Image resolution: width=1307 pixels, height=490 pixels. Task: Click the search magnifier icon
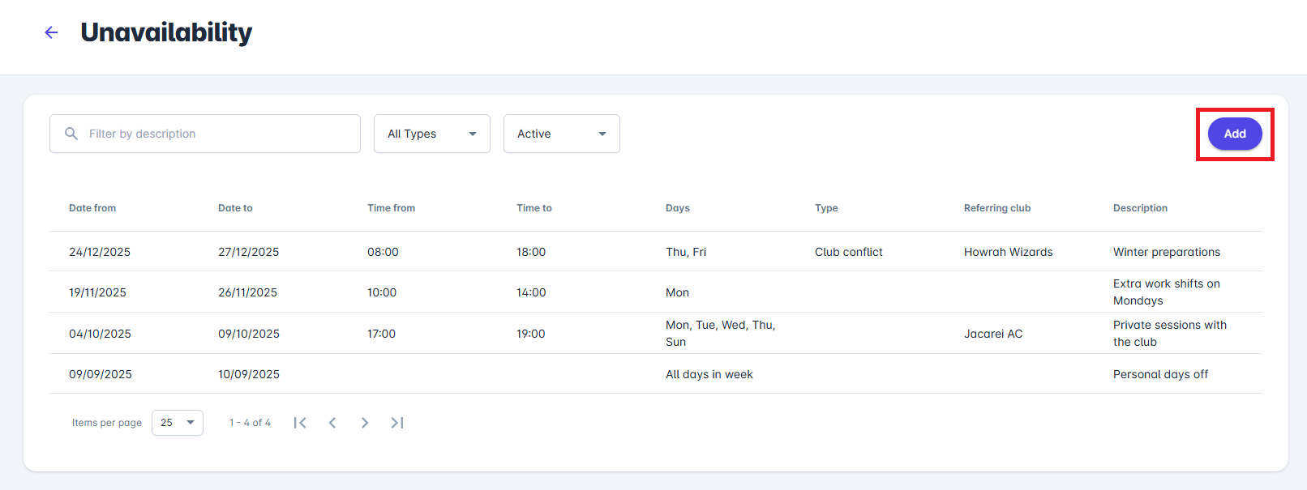(x=71, y=134)
